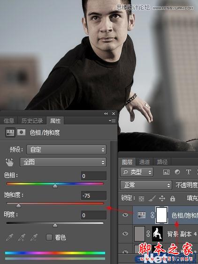Click the Hue/Saturation adjustment icon in Properties
This screenshot has height=264, width=198.
10,132
